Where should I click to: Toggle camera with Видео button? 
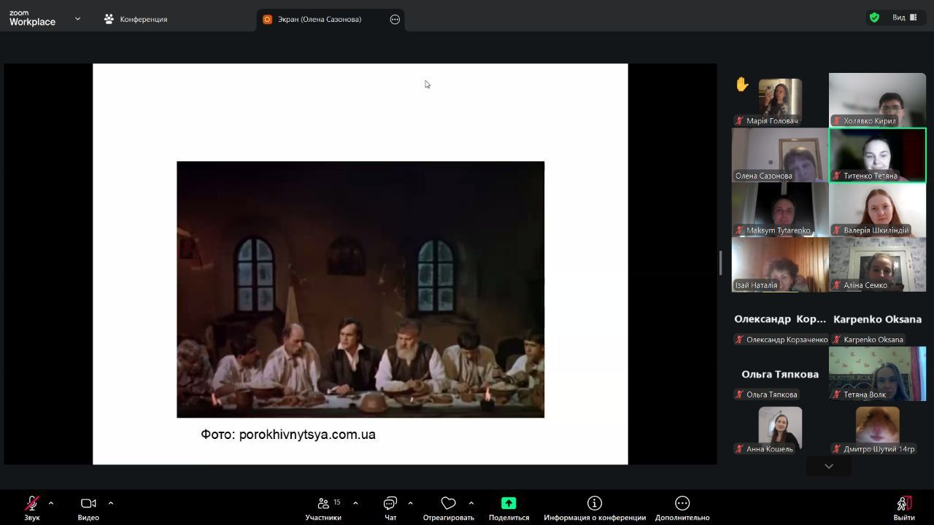coord(88,507)
